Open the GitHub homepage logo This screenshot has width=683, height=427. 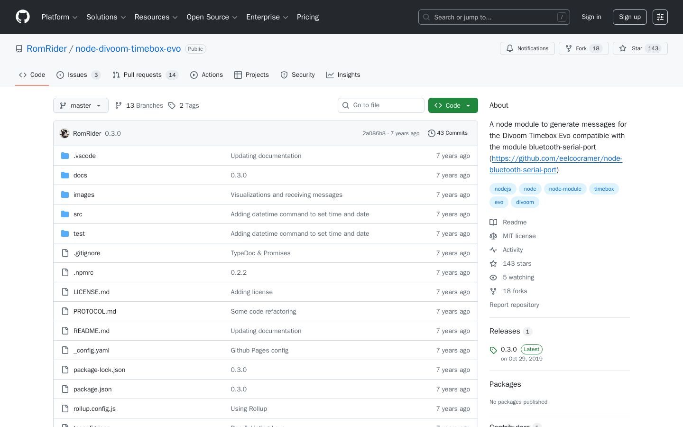pos(23,17)
